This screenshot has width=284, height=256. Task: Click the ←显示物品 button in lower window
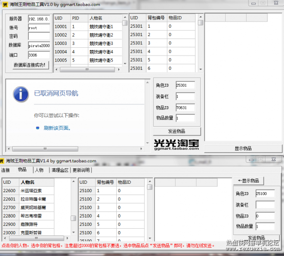click(x=248, y=181)
